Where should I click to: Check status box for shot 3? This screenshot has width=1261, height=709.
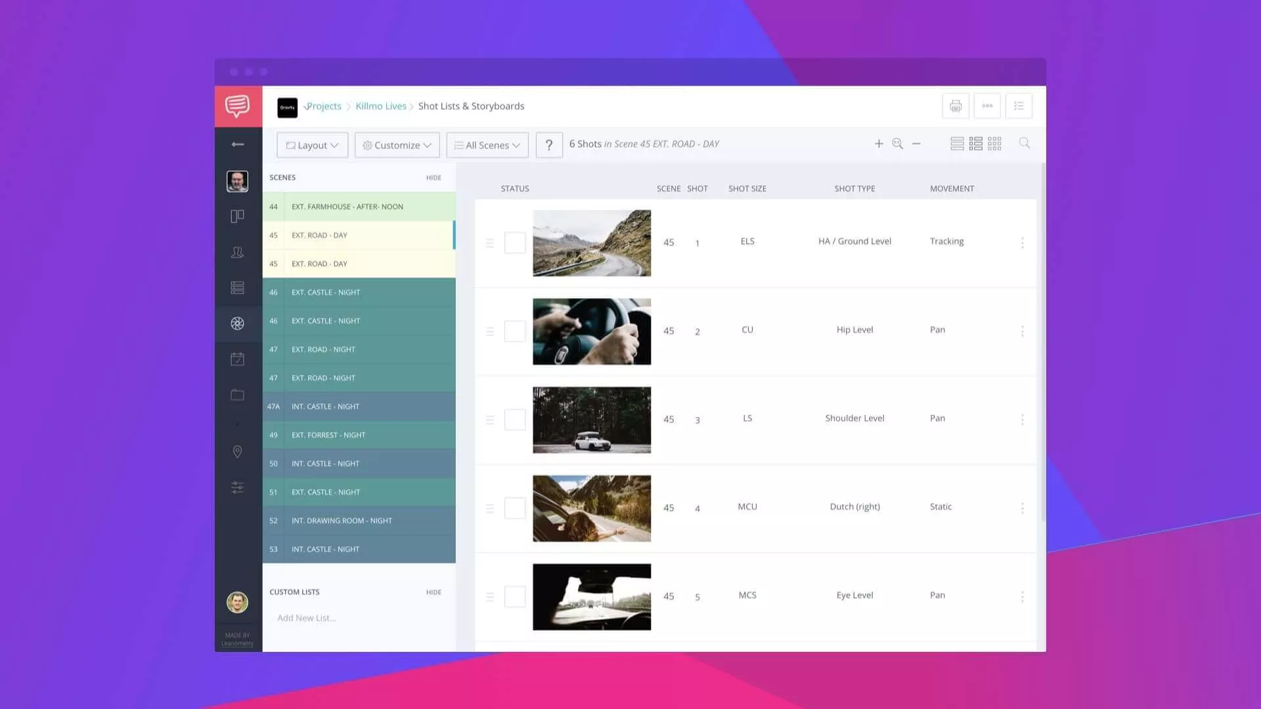click(515, 419)
